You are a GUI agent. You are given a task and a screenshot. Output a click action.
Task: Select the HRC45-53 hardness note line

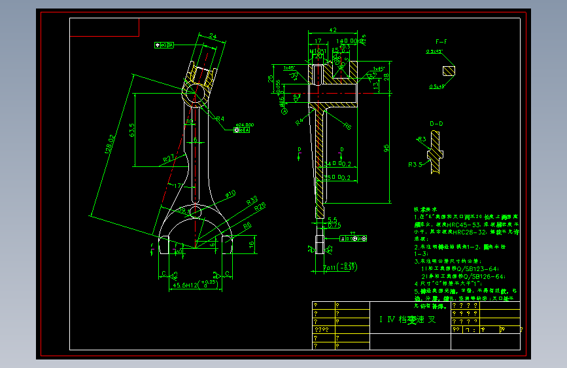(466, 225)
